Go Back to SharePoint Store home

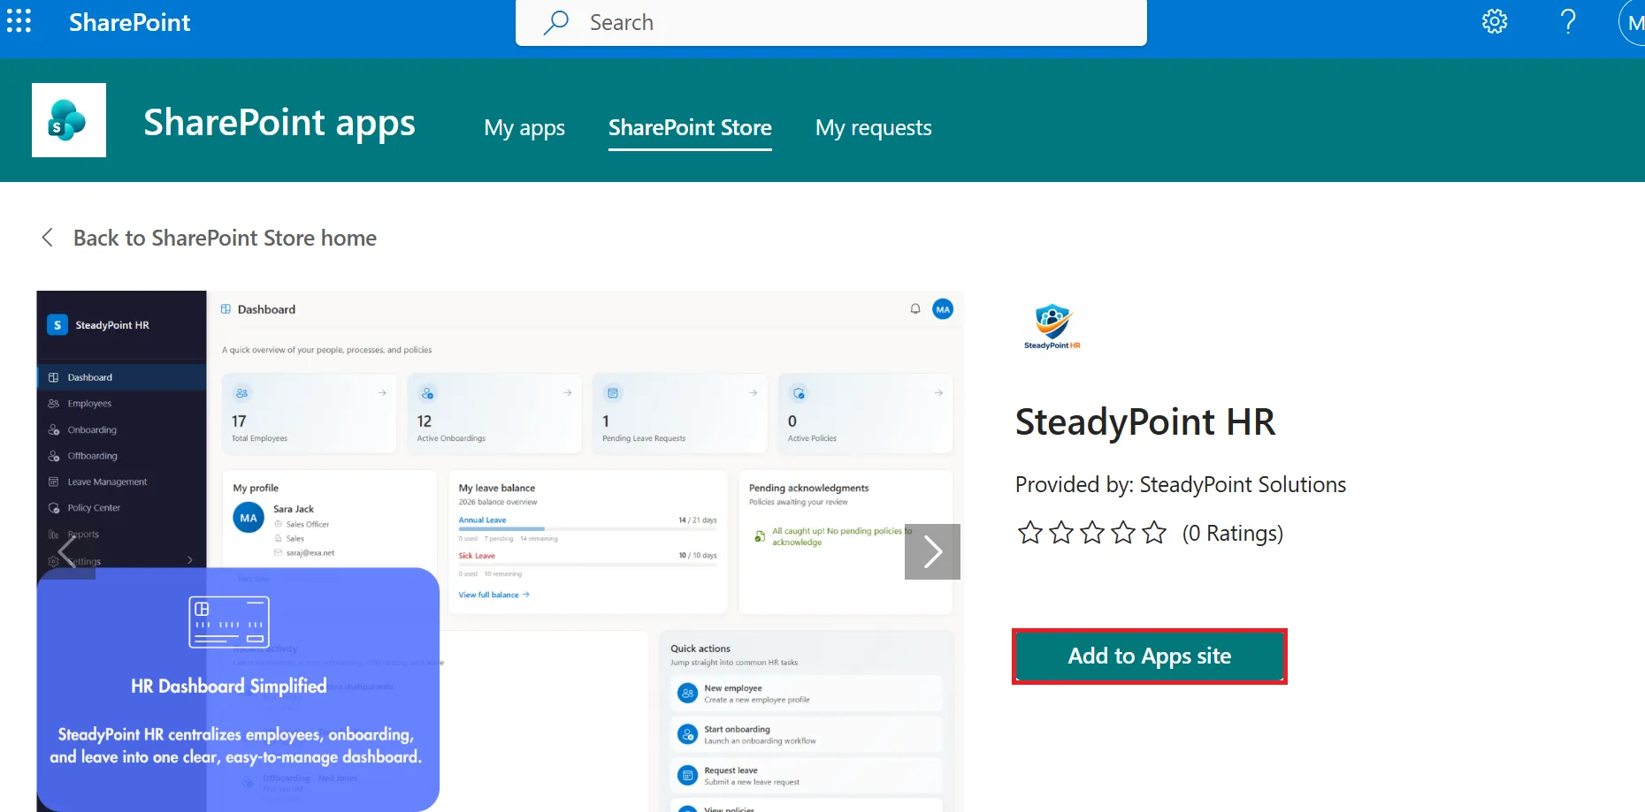pyautogui.click(x=225, y=238)
